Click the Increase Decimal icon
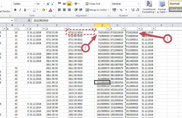Screen dimensions: 182x118 click(x=132, y=10)
